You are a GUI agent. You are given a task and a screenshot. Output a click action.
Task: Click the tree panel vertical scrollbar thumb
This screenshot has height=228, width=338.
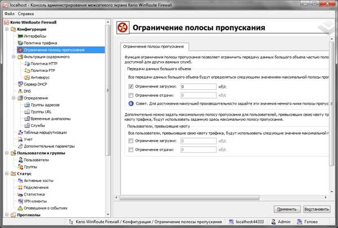click(x=108, y=90)
